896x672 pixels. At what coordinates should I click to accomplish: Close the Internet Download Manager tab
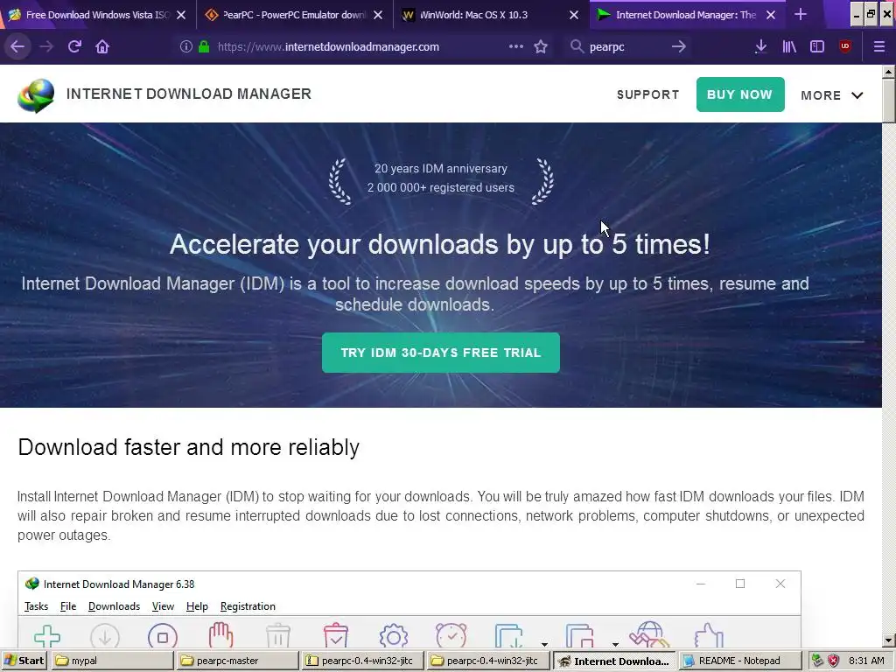pos(770,16)
